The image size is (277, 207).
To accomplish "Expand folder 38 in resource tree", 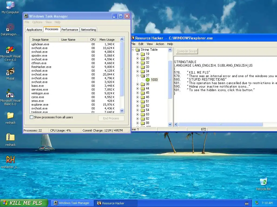I will point(138,84).
